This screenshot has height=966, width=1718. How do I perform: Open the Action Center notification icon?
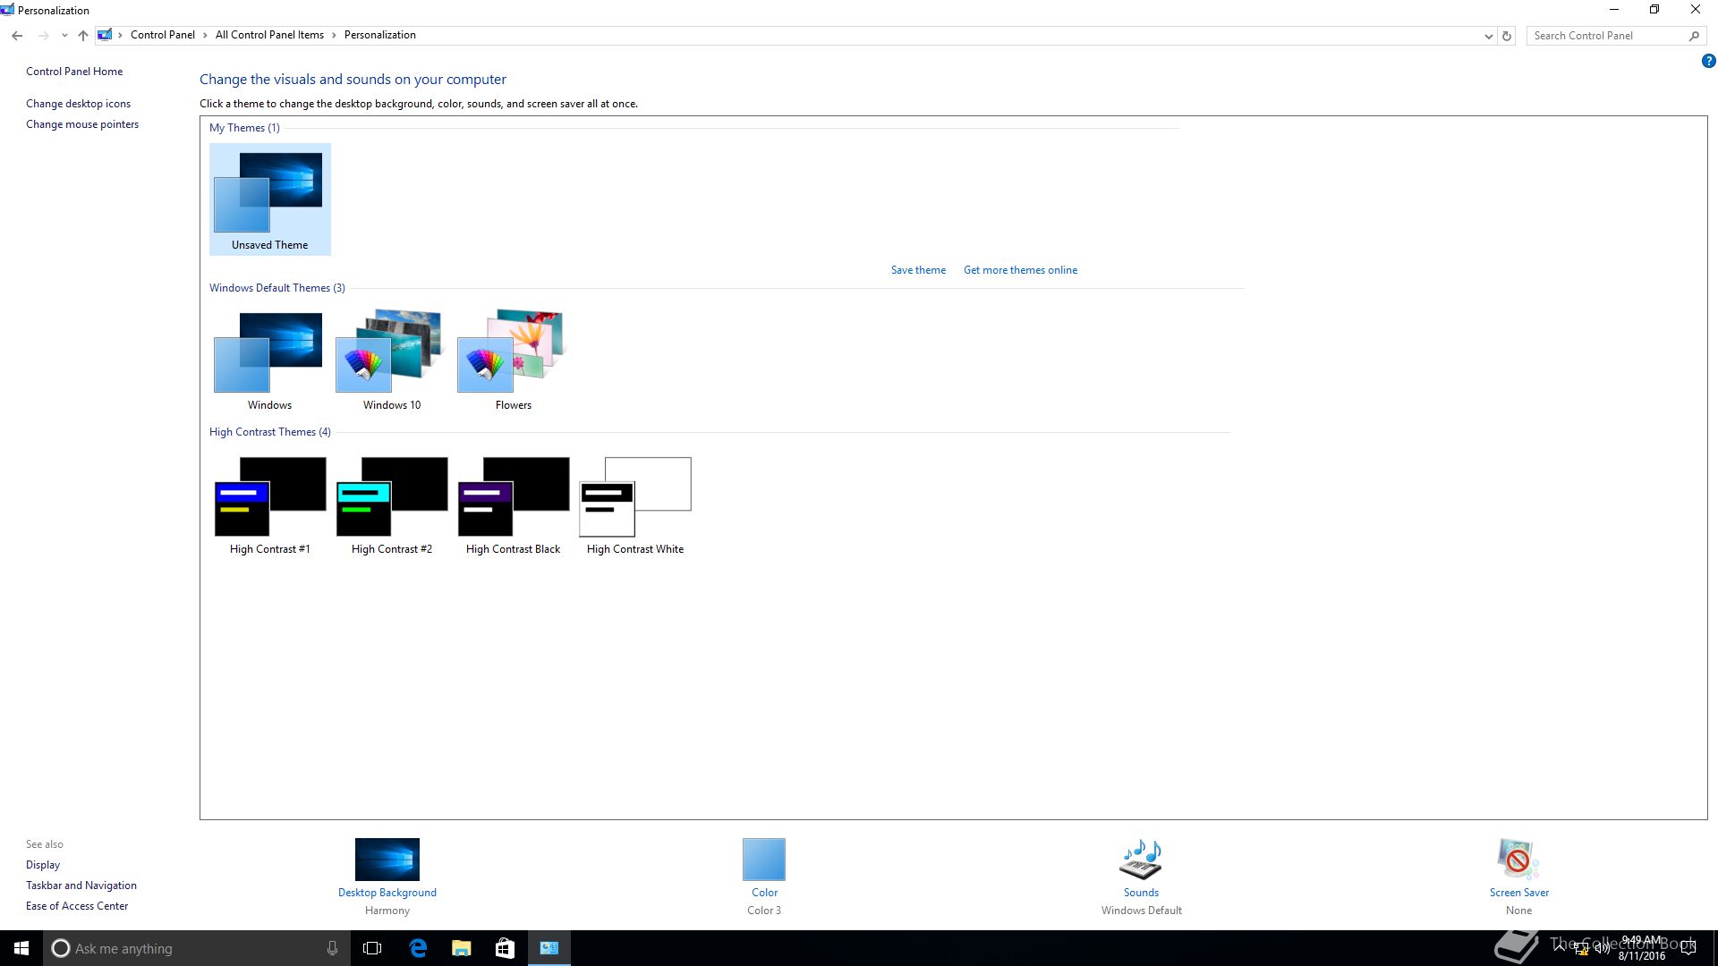click(x=1688, y=948)
